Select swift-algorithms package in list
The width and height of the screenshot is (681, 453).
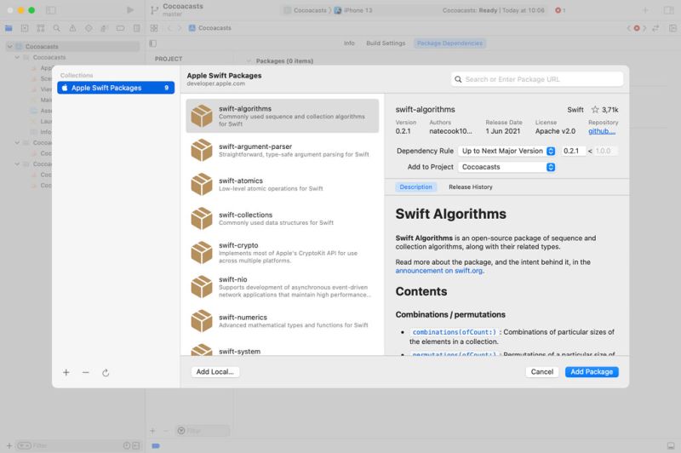(283, 116)
